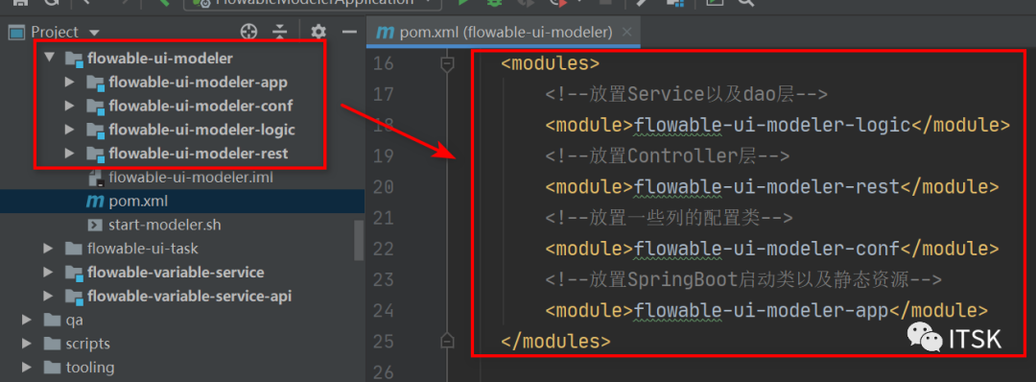Expand the scripts folder
Viewport: 1036px width, 382px height.
click(27, 344)
